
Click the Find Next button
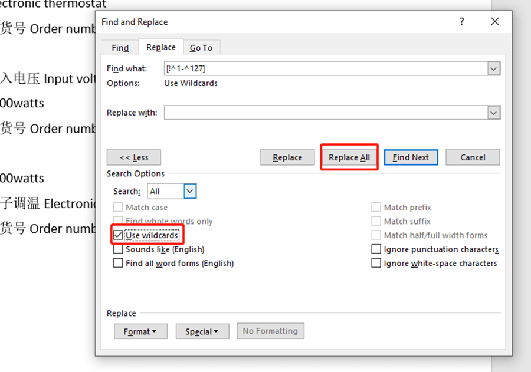tap(411, 157)
